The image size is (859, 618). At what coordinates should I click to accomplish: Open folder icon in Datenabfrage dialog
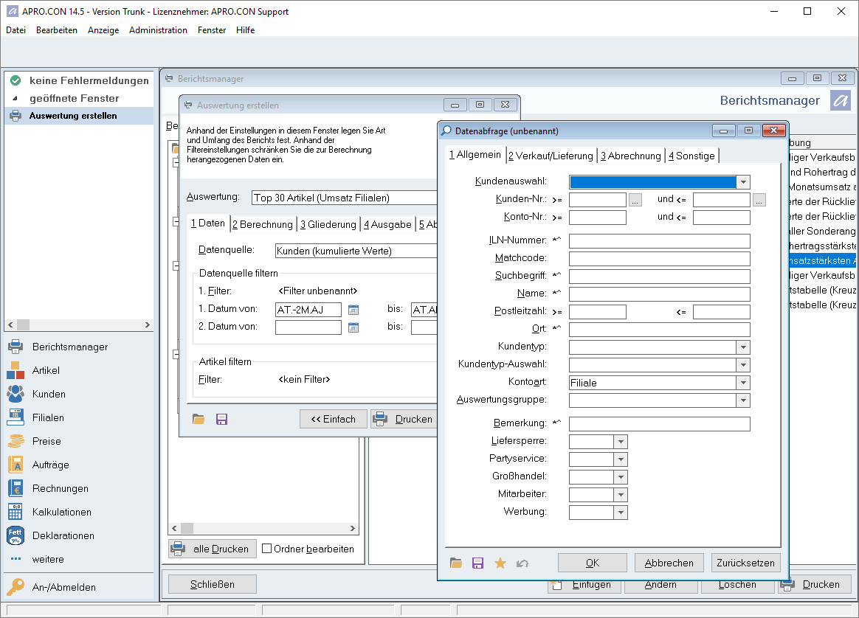click(456, 563)
